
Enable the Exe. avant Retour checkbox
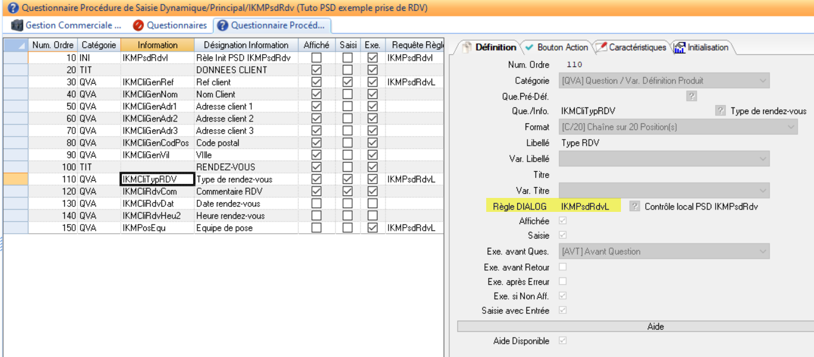coord(563,267)
